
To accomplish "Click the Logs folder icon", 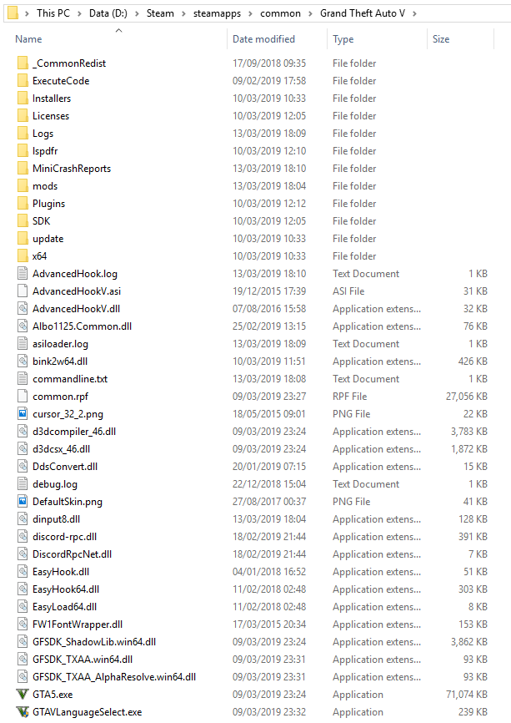I will (x=23, y=134).
